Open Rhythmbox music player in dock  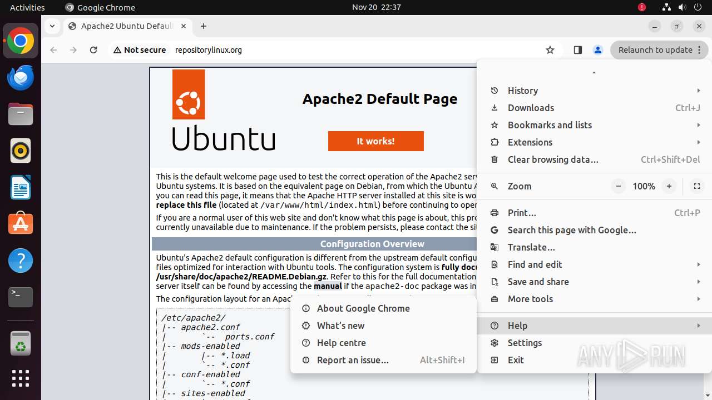click(x=21, y=151)
